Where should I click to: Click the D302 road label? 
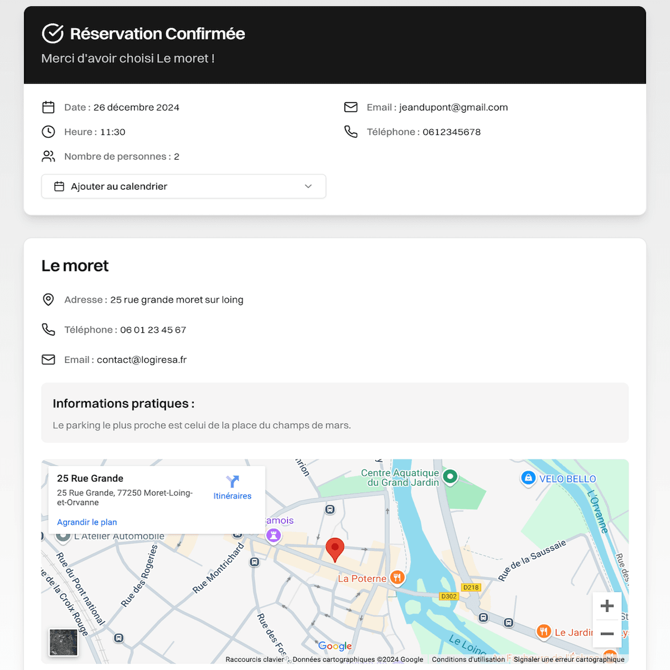(449, 596)
